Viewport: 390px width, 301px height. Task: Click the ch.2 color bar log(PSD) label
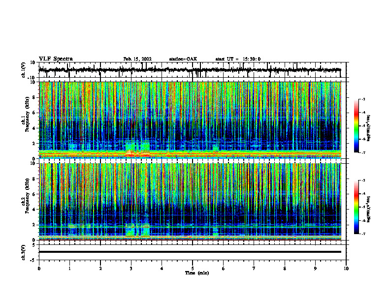(x=369, y=209)
